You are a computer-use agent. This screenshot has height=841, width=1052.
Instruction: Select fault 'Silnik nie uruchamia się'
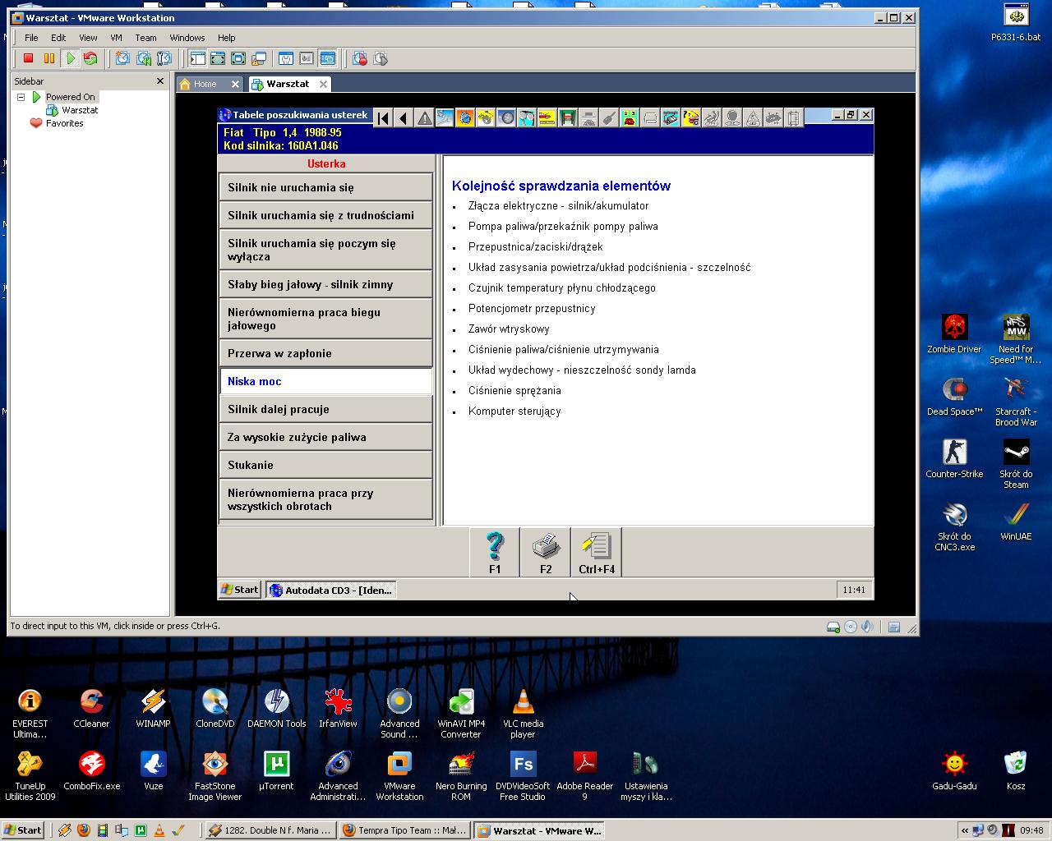(325, 187)
